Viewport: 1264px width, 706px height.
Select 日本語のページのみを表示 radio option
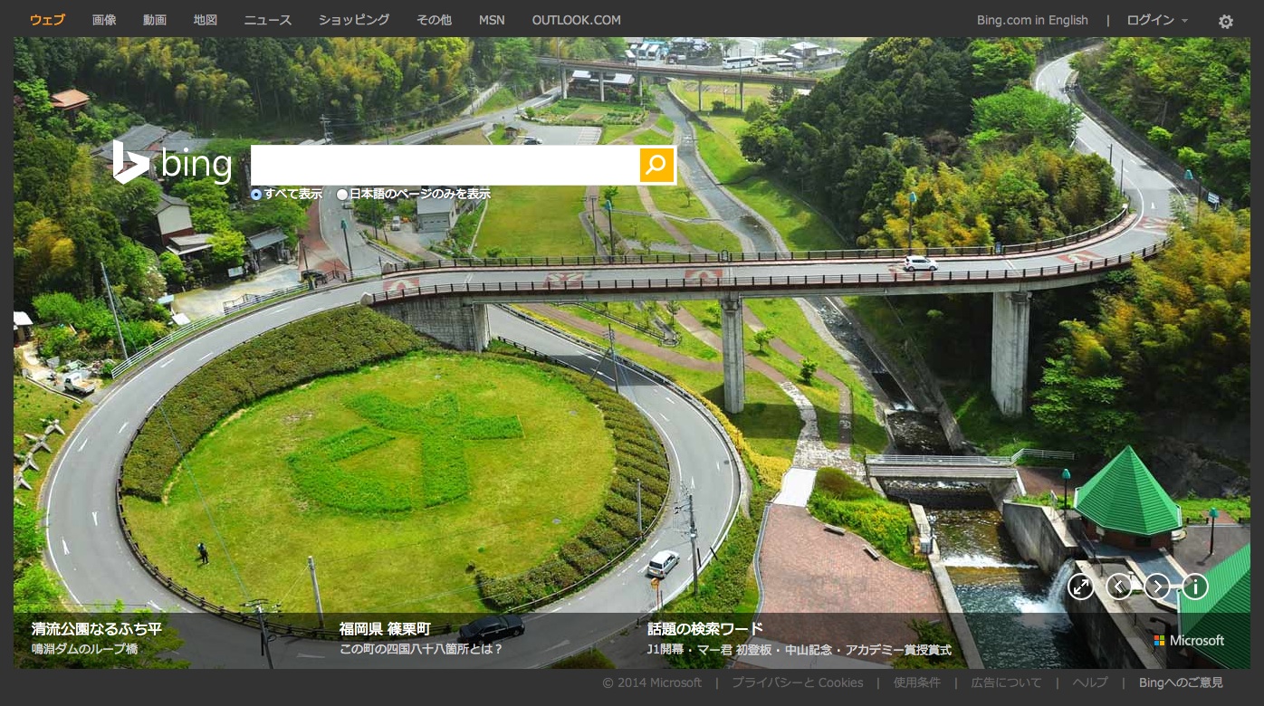tap(342, 194)
